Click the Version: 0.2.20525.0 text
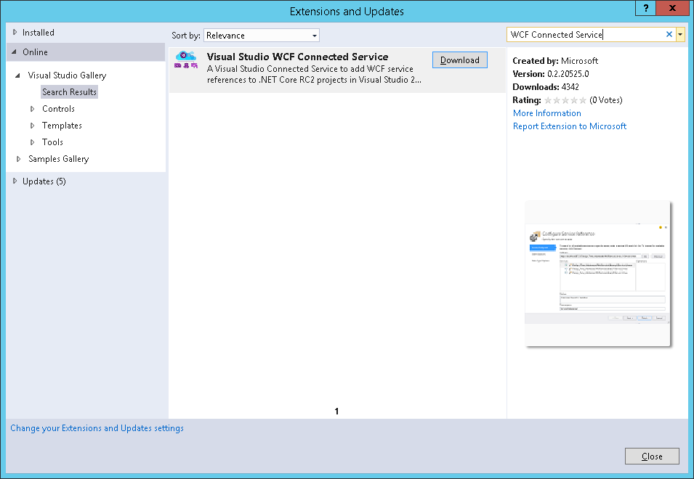 pos(551,74)
